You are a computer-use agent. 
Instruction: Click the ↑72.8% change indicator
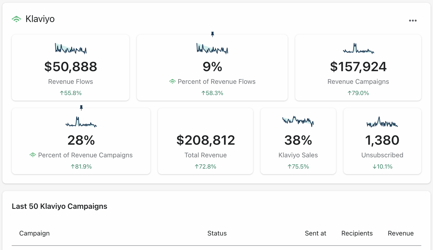[206, 166]
